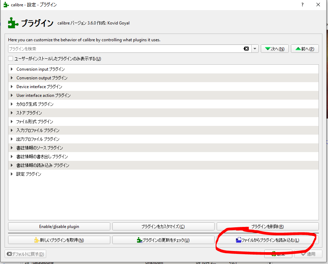The height and width of the screenshot is (264, 328).
Task: Click ファイルからプラグインを読み込む(L) button
Action: click(x=268, y=240)
